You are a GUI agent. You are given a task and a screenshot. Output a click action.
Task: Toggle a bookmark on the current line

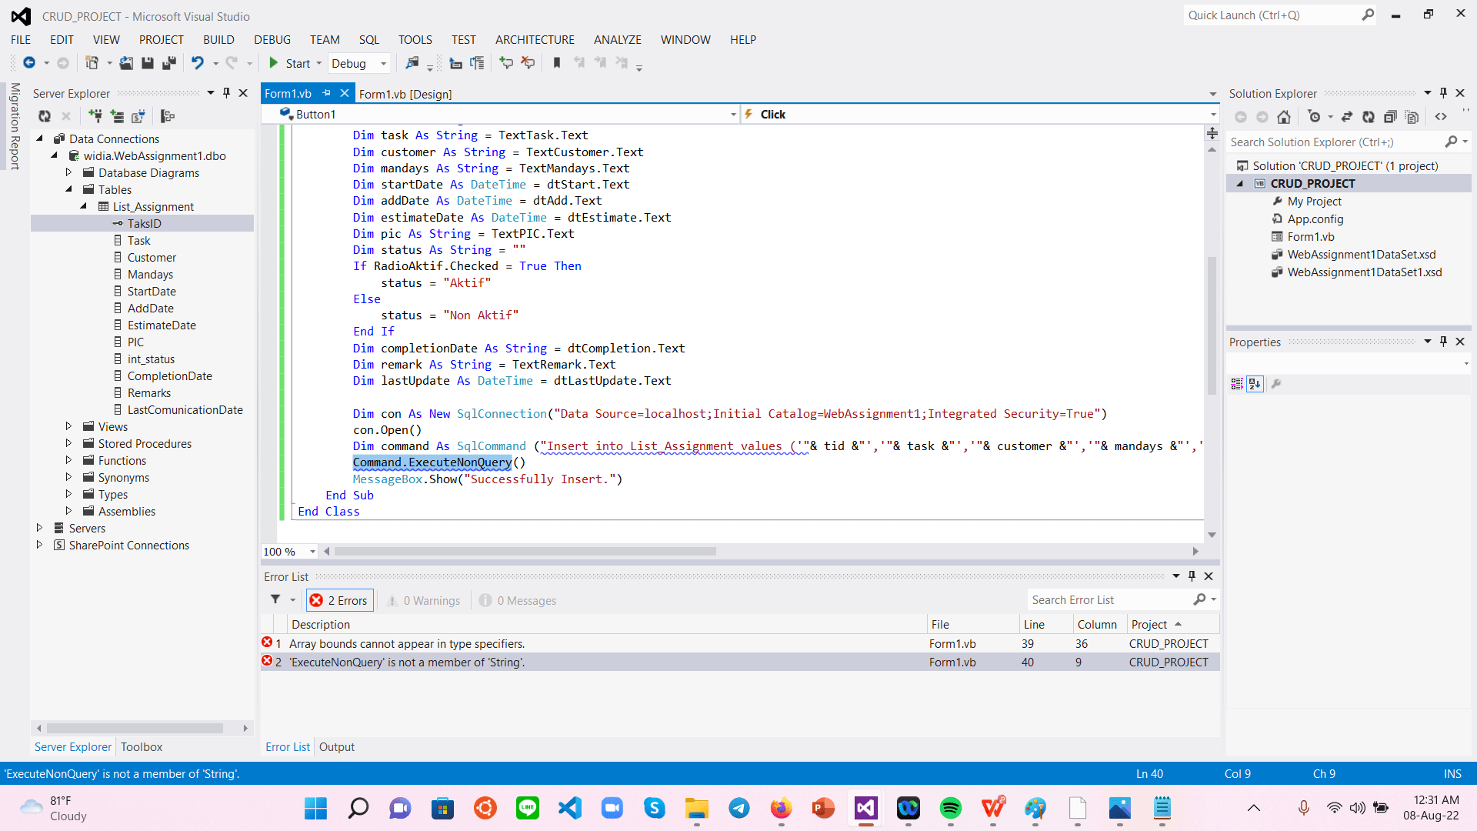557,63
